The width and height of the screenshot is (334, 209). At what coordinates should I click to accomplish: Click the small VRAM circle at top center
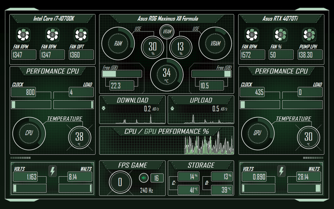point(167,32)
